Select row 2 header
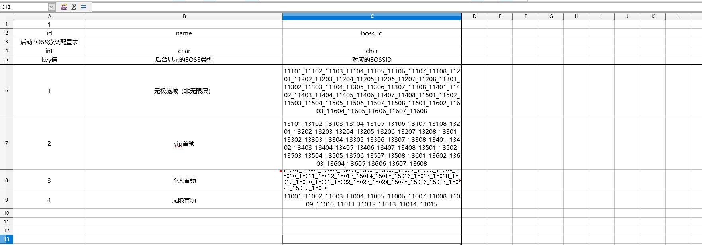 point(6,33)
